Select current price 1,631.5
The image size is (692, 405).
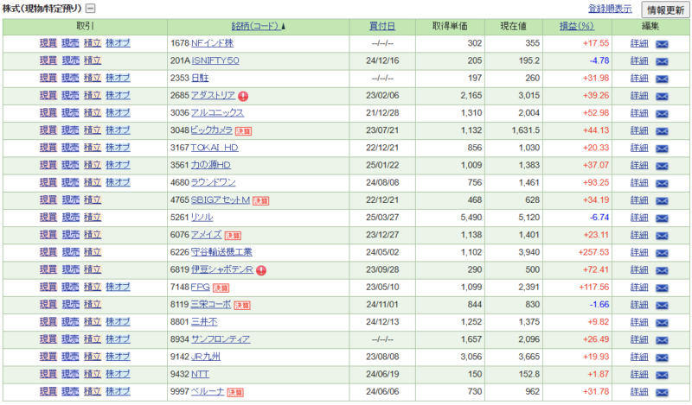(x=526, y=130)
